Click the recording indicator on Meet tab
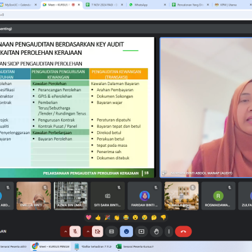 pyautogui.click(x=73, y=4)
